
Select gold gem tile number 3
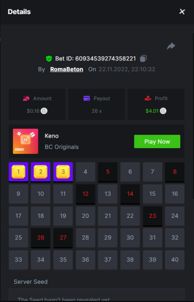63,172
